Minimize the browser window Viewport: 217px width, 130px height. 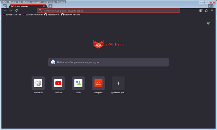(x=201, y=2)
